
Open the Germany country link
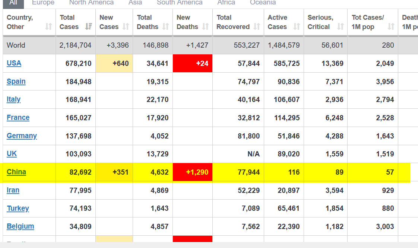click(x=22, y=136)
